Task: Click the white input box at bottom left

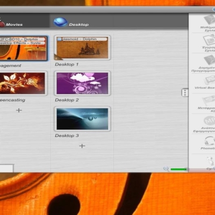Action: (6, 169)
